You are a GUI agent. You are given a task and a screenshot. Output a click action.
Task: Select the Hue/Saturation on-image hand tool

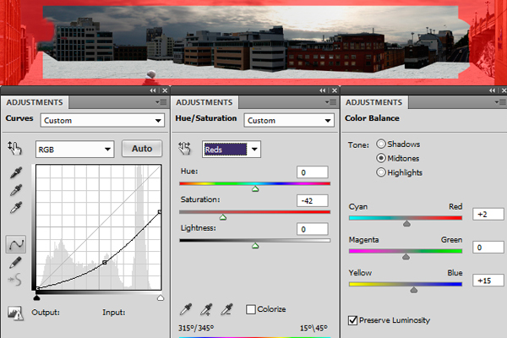(185, 149)
